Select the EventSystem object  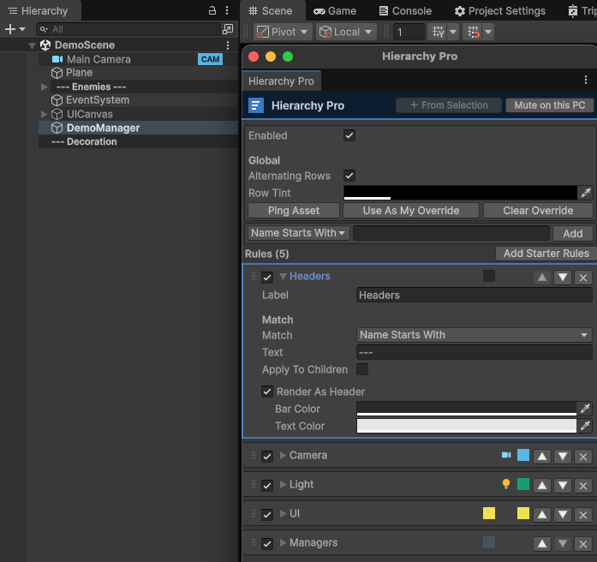(98, 100)
